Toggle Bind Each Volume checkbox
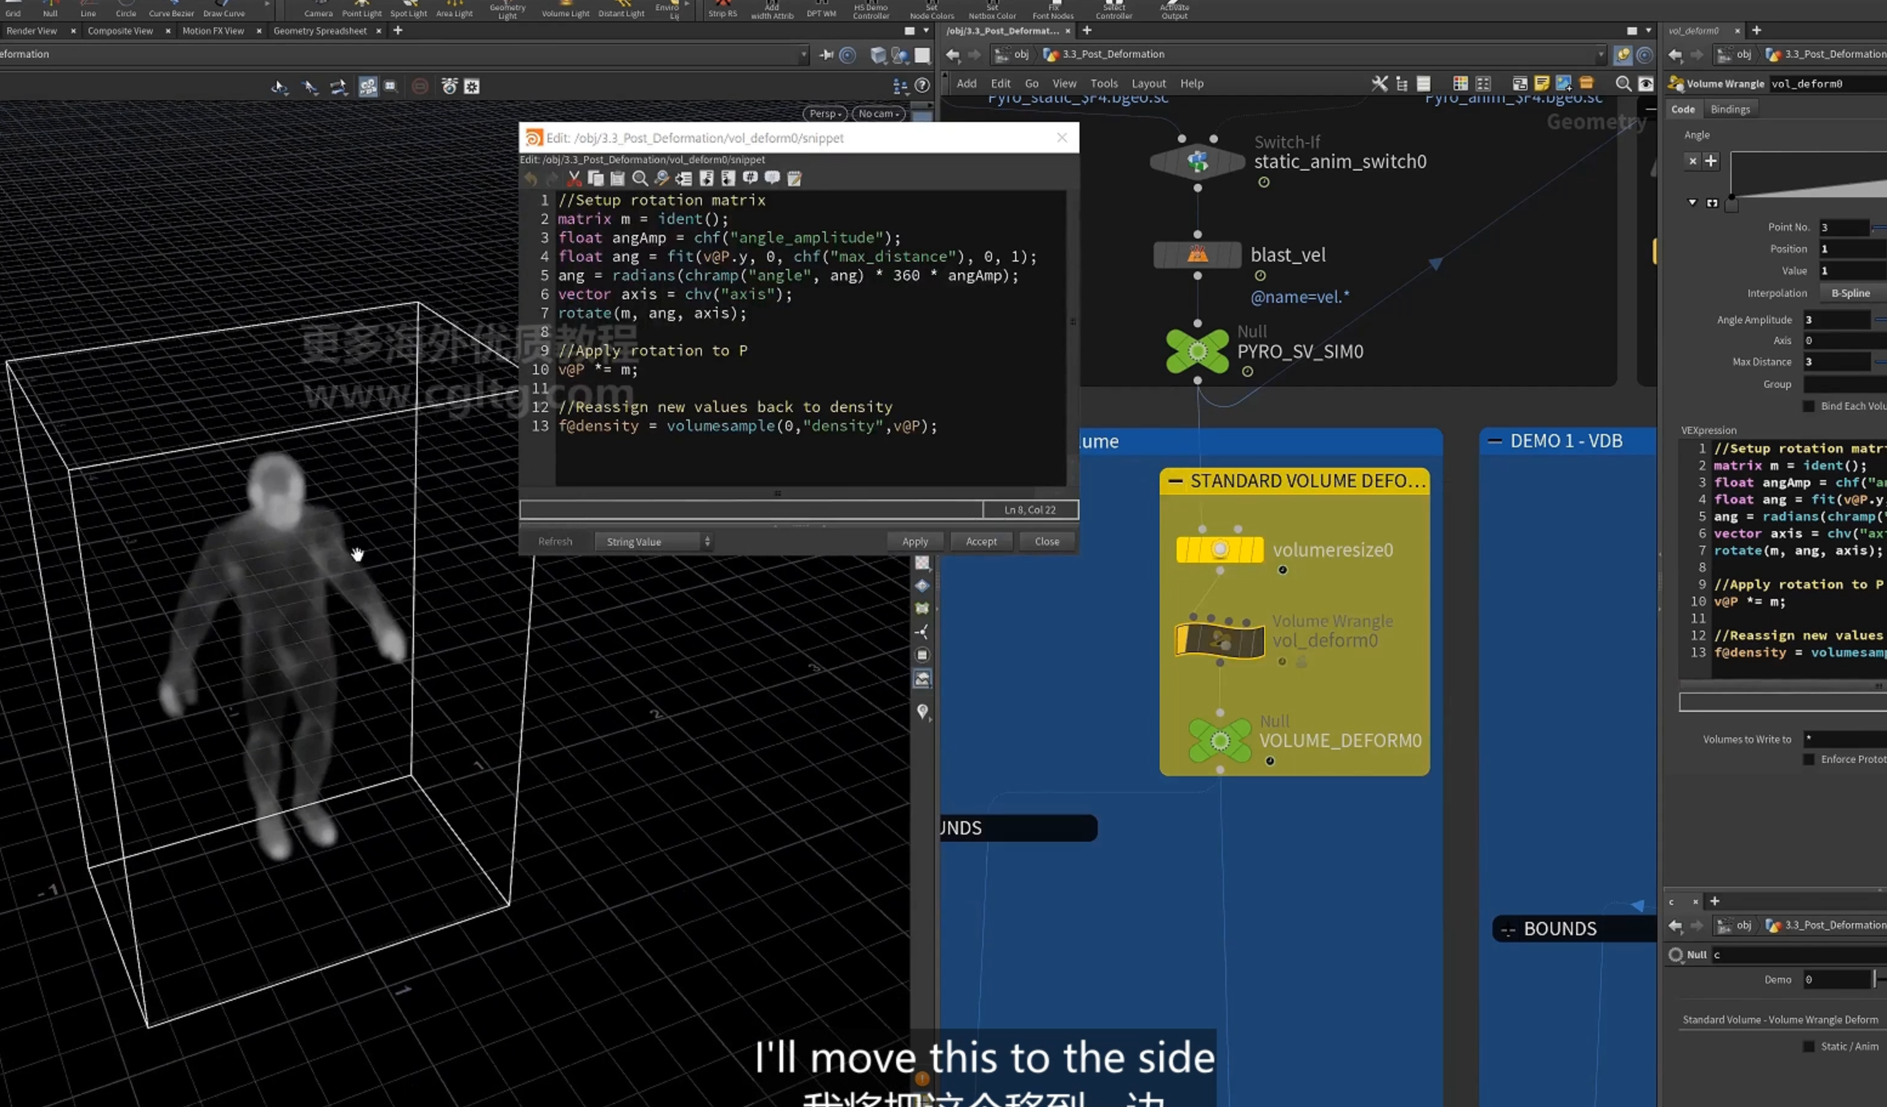Viewport: 1887px width, 1107px height. point(1808,407)
